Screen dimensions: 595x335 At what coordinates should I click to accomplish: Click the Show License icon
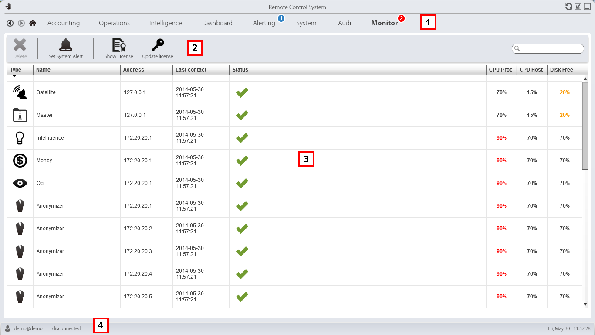pyautogui.click(x=118, y=45)
